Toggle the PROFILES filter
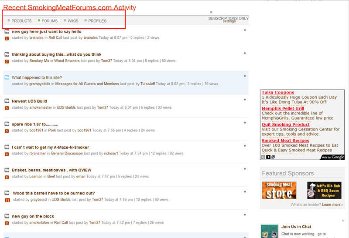 [95, 21]
